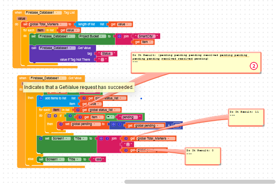
Task: Select the Do It Result: 11 comment box
Action: point(245,117)
